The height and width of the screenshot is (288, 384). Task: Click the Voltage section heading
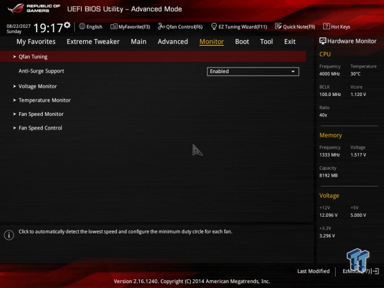[329, 196]
